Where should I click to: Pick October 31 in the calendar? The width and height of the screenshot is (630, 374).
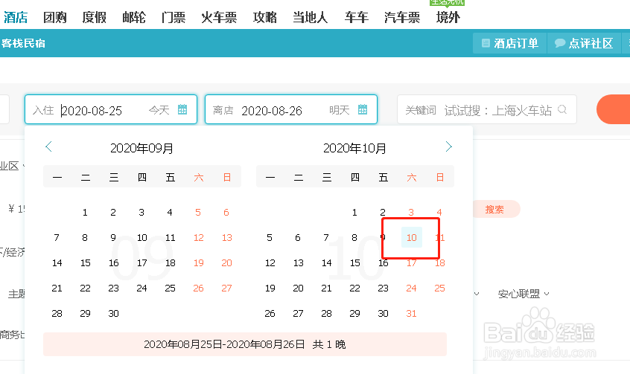[x=411, y=314]
